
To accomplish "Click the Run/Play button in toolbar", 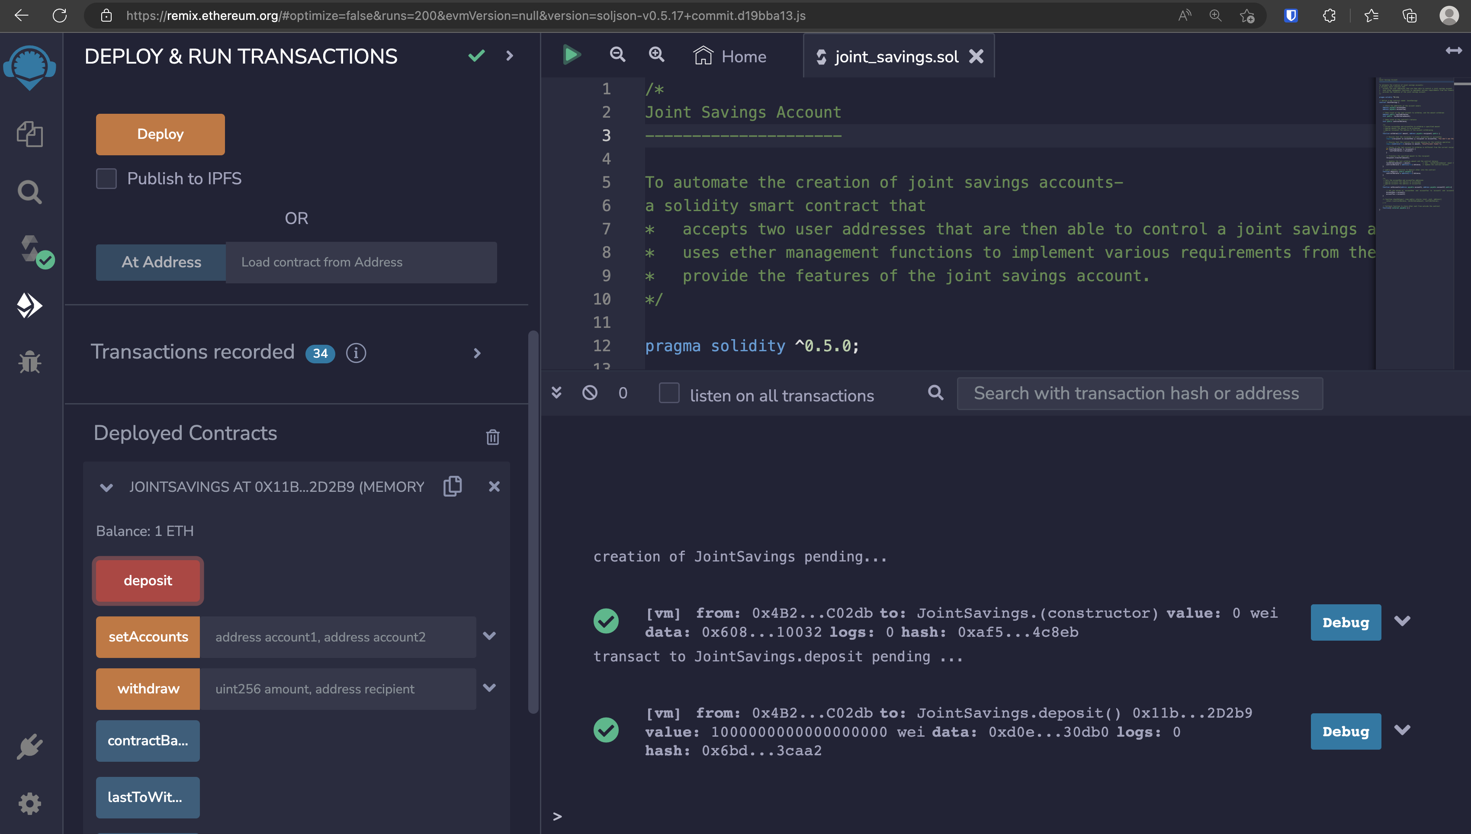I will click(571, 55).
